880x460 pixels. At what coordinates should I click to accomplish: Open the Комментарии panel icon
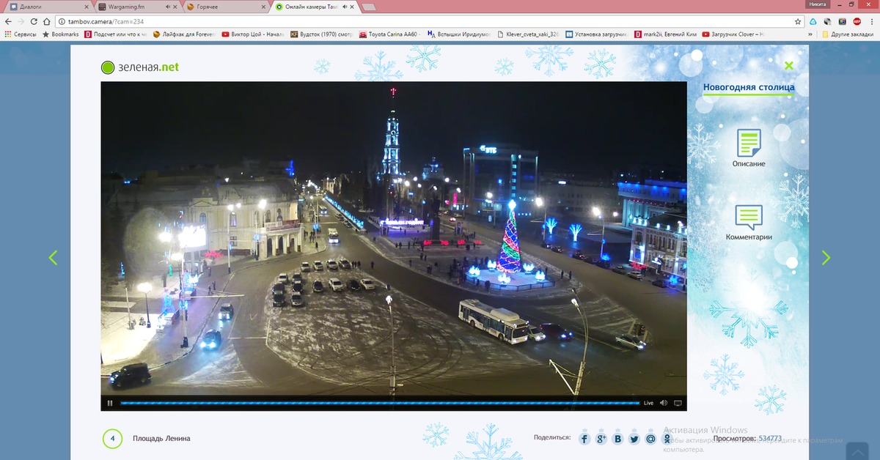(749, 218)
